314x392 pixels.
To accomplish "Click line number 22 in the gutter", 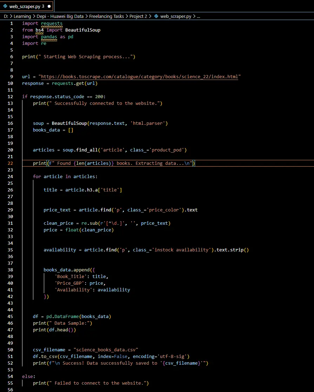I will tap(10, 163).
